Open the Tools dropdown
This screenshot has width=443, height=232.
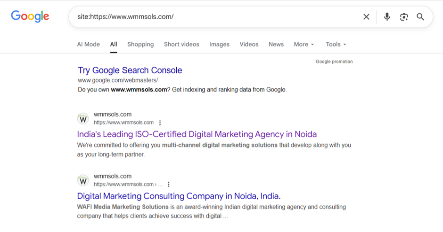point(336,44)
